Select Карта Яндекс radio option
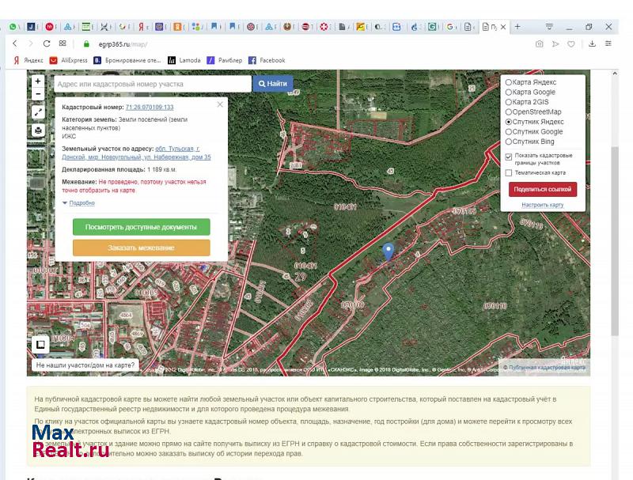 pyautogui.click(x=509, y=82)
